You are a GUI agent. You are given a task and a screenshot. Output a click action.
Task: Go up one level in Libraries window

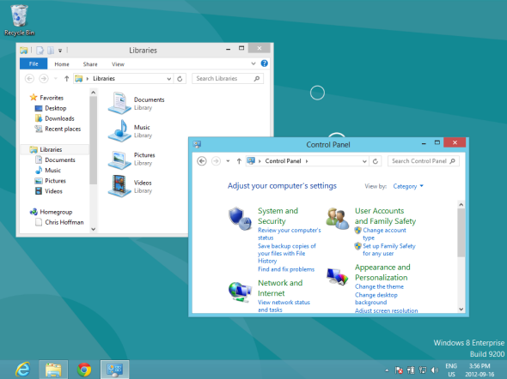67,78
